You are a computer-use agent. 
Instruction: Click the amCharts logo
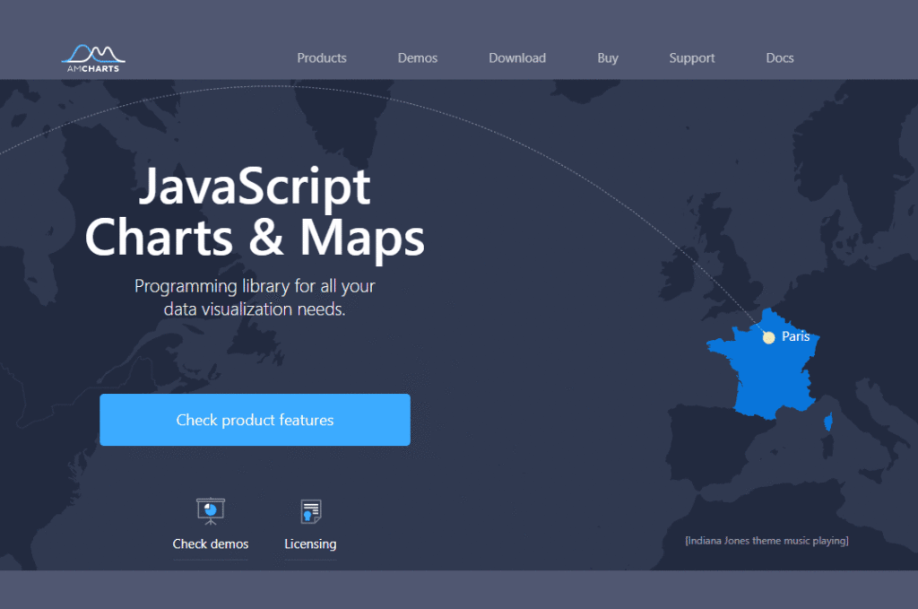(x=92, y=58)
